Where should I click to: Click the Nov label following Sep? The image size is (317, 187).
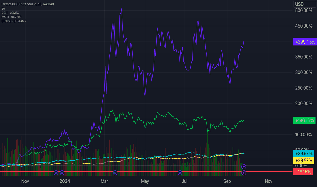point(268,181)
